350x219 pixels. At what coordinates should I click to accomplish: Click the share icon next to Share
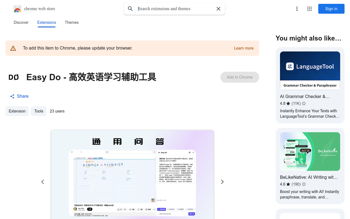click(x=12, y=96)
